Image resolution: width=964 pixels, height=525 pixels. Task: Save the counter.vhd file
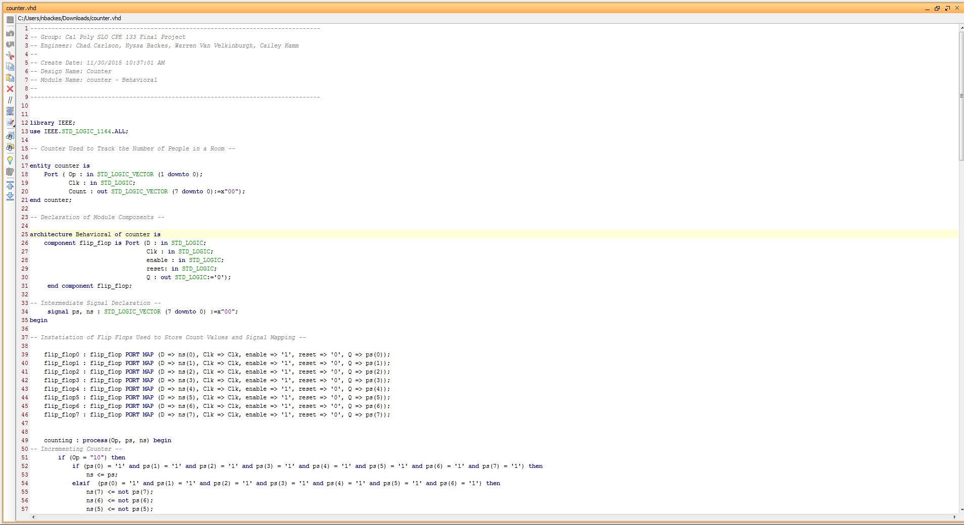click(10, 20)
